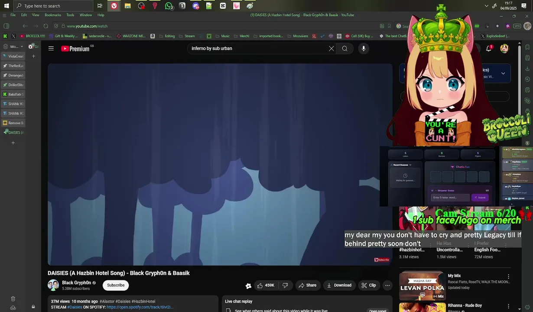
Task: Toggle the tracker blocker shield in address bar
Action: coord(56,26)
